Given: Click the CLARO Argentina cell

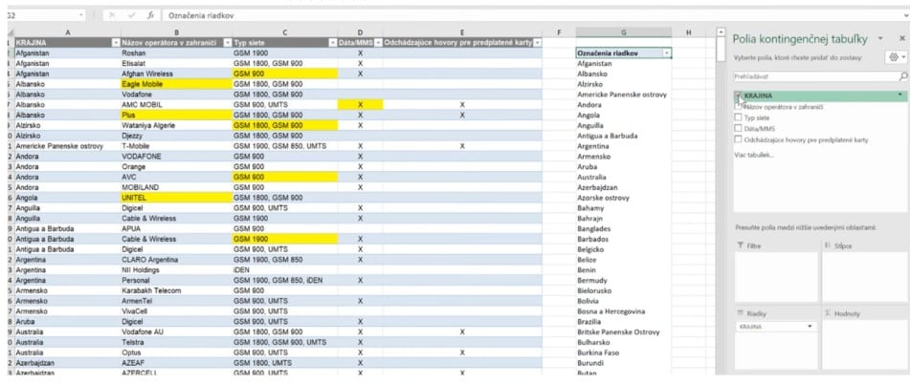Looking at the screenshot, I should click(177, 259).
